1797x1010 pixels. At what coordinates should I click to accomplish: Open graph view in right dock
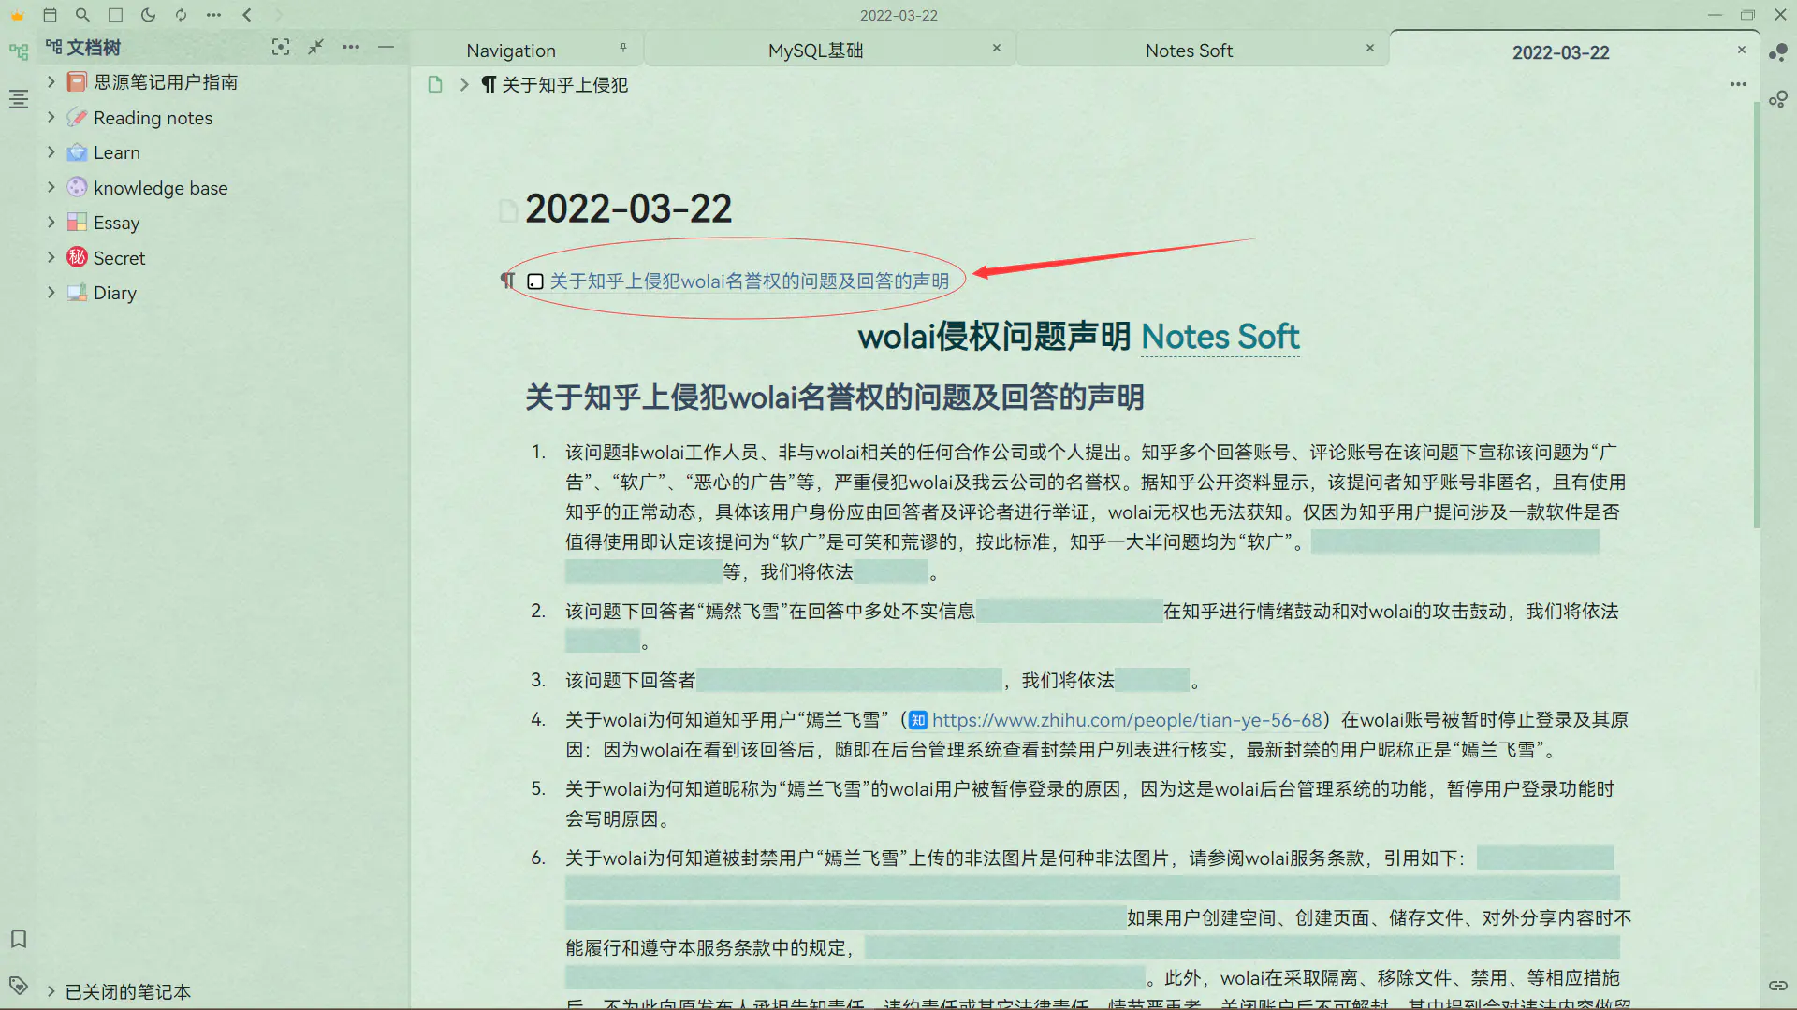1778,52
